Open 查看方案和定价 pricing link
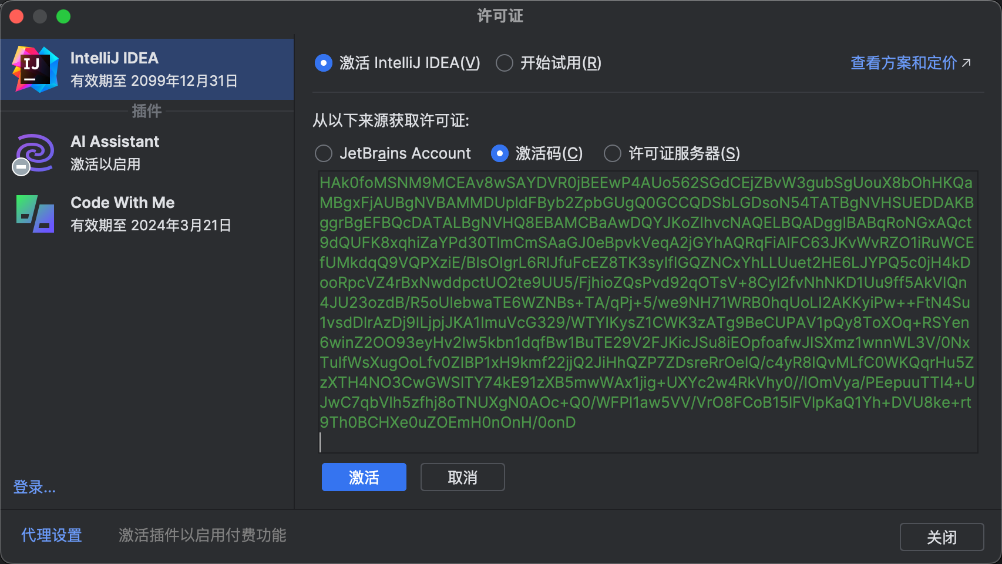The height and width of the screenshot is (564, 1002). pos(910,63)
